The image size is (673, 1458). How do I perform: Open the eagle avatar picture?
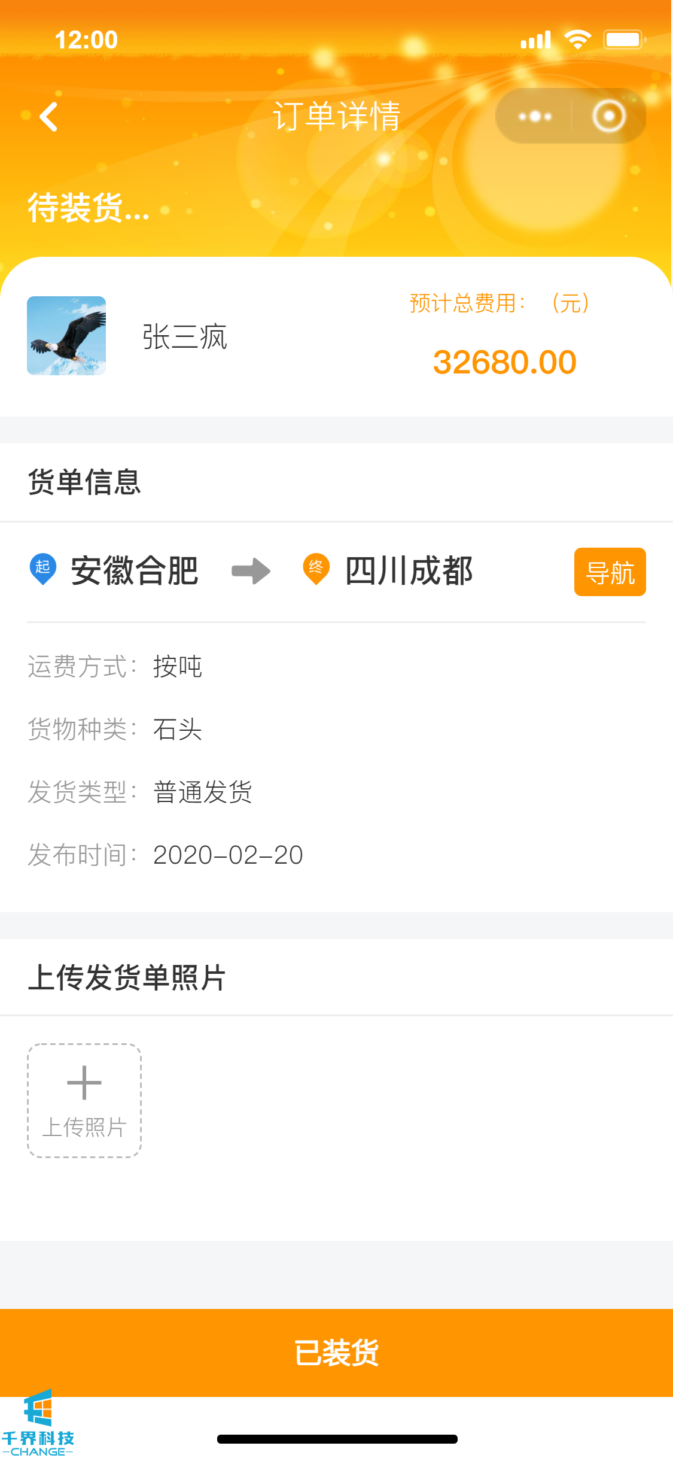66,336
